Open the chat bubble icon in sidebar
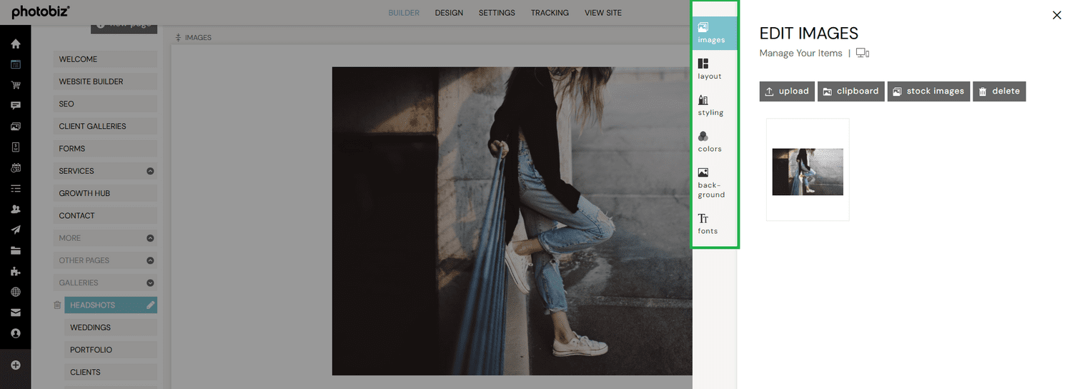 pyautogui.click(x=16, y=106)
